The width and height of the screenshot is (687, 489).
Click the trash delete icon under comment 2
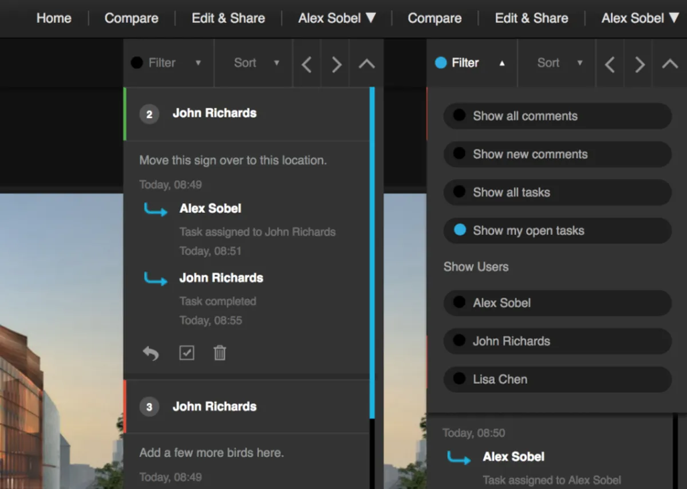tap(220, 353)
